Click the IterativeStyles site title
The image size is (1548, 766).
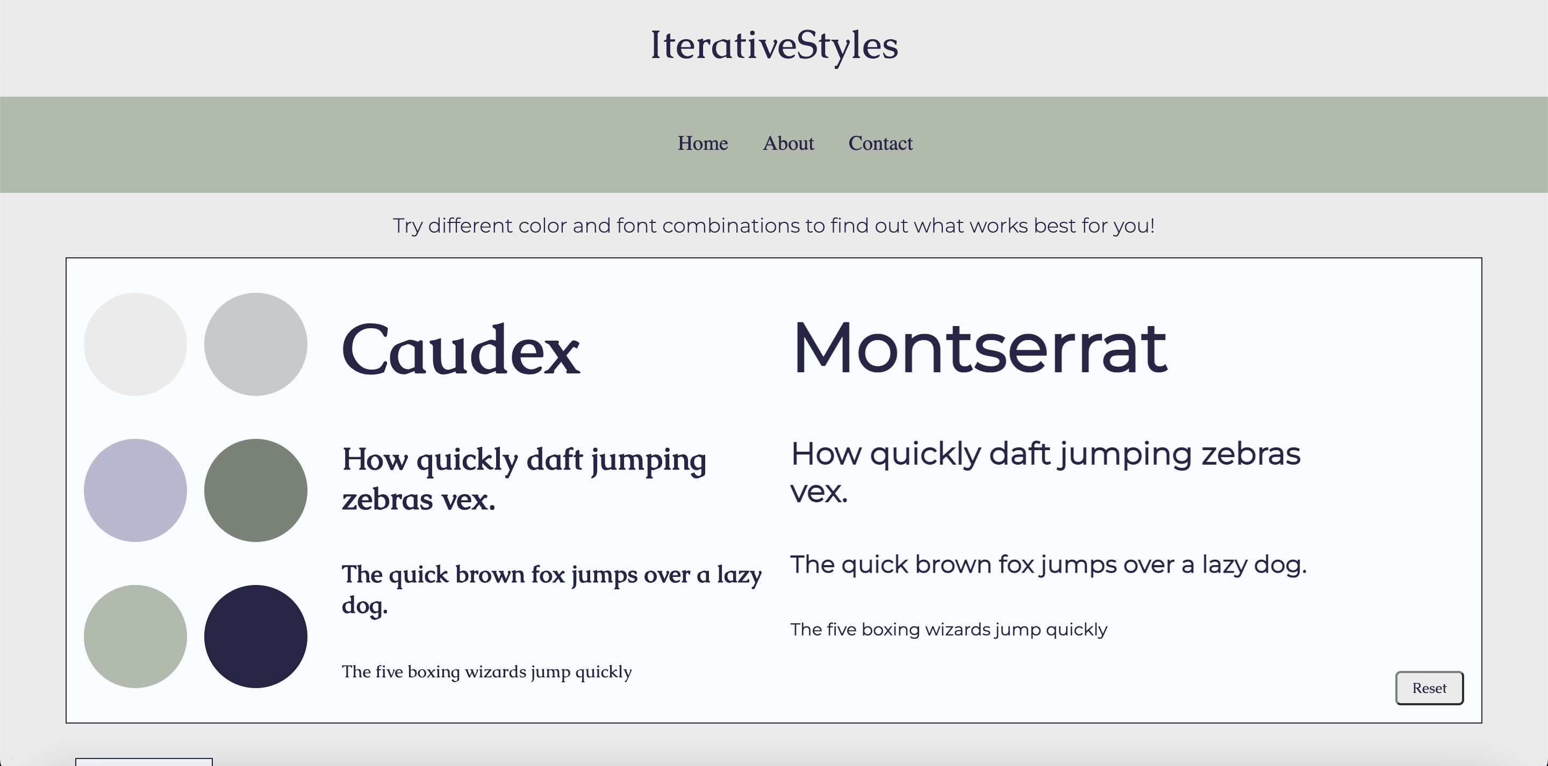pos(773,47)
